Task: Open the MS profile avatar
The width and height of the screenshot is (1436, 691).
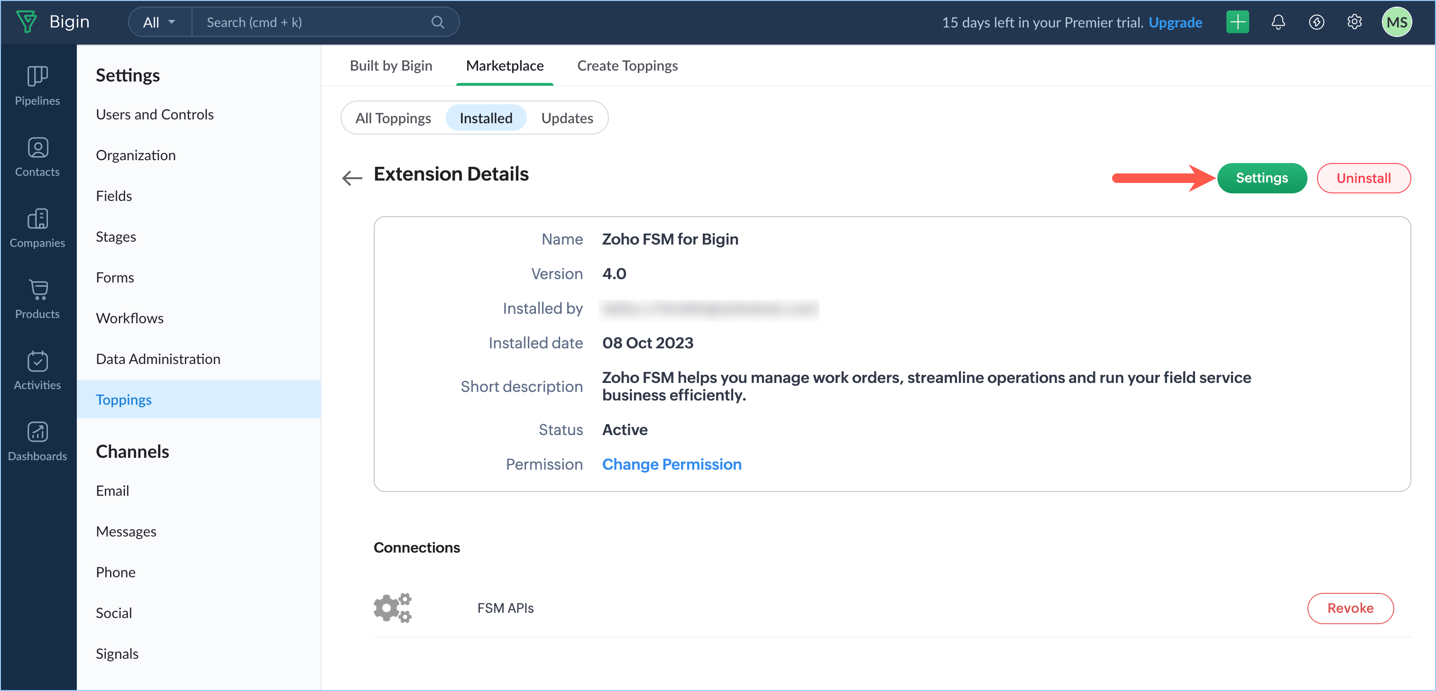Action: click(1397, 22)
